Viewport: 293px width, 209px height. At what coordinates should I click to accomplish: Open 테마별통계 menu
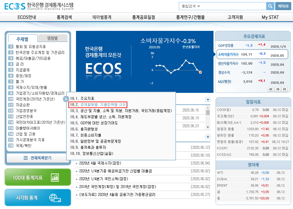102,17
